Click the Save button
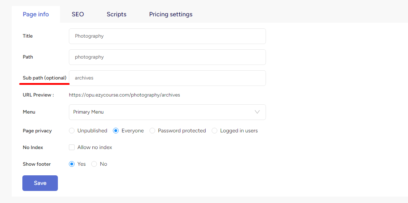This screenshot has width=408, height=203. pos(40,183)
